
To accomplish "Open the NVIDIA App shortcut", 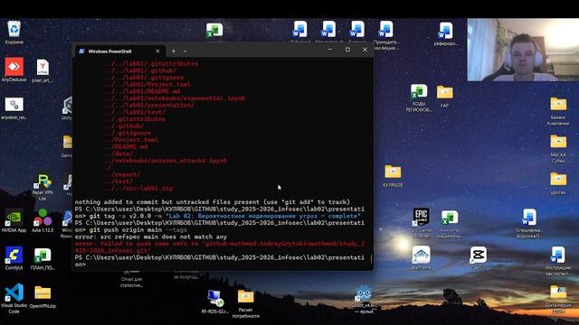I will (x=14, y=220).
